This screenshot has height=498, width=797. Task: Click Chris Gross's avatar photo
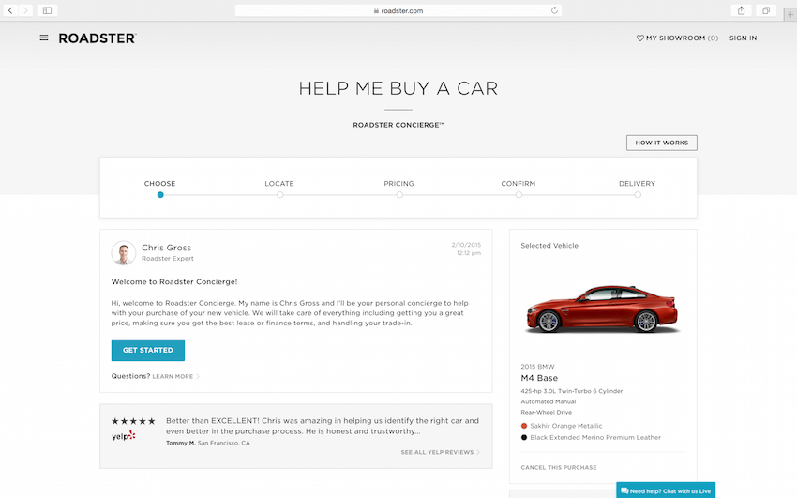124,253
